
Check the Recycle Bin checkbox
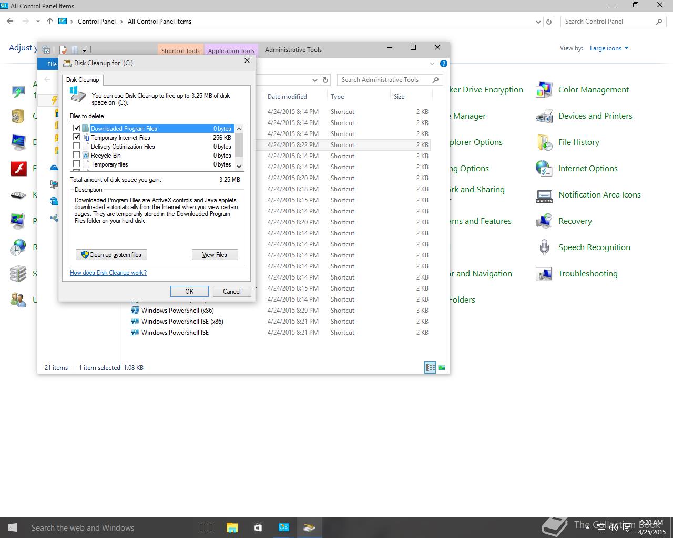click(x=77, y=155)
